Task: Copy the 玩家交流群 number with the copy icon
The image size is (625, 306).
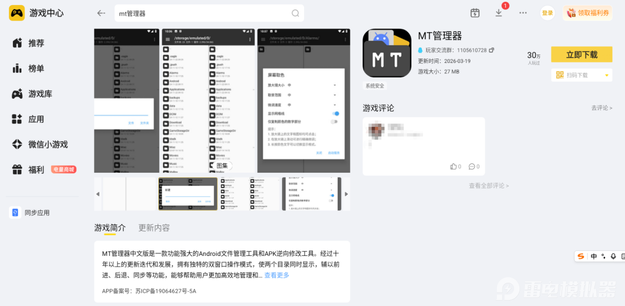Action: 491,50
